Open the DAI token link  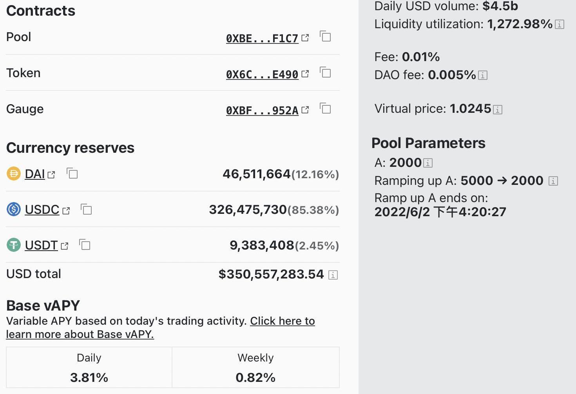coord(35,174)
